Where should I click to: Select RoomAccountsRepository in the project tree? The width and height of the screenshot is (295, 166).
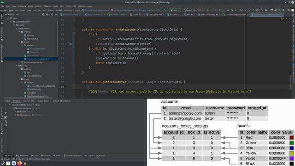pyautogui.click(x=37, y=59)
